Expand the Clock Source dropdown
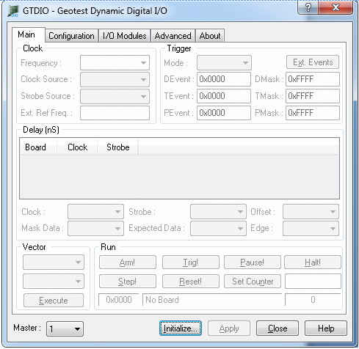This screenshot has width=359, height=349. click(x=115, y=79)
